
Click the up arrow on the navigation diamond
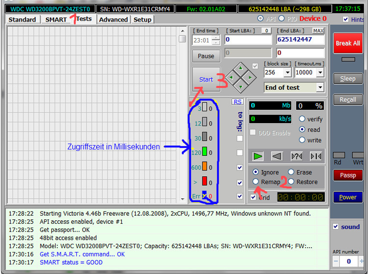240,68
